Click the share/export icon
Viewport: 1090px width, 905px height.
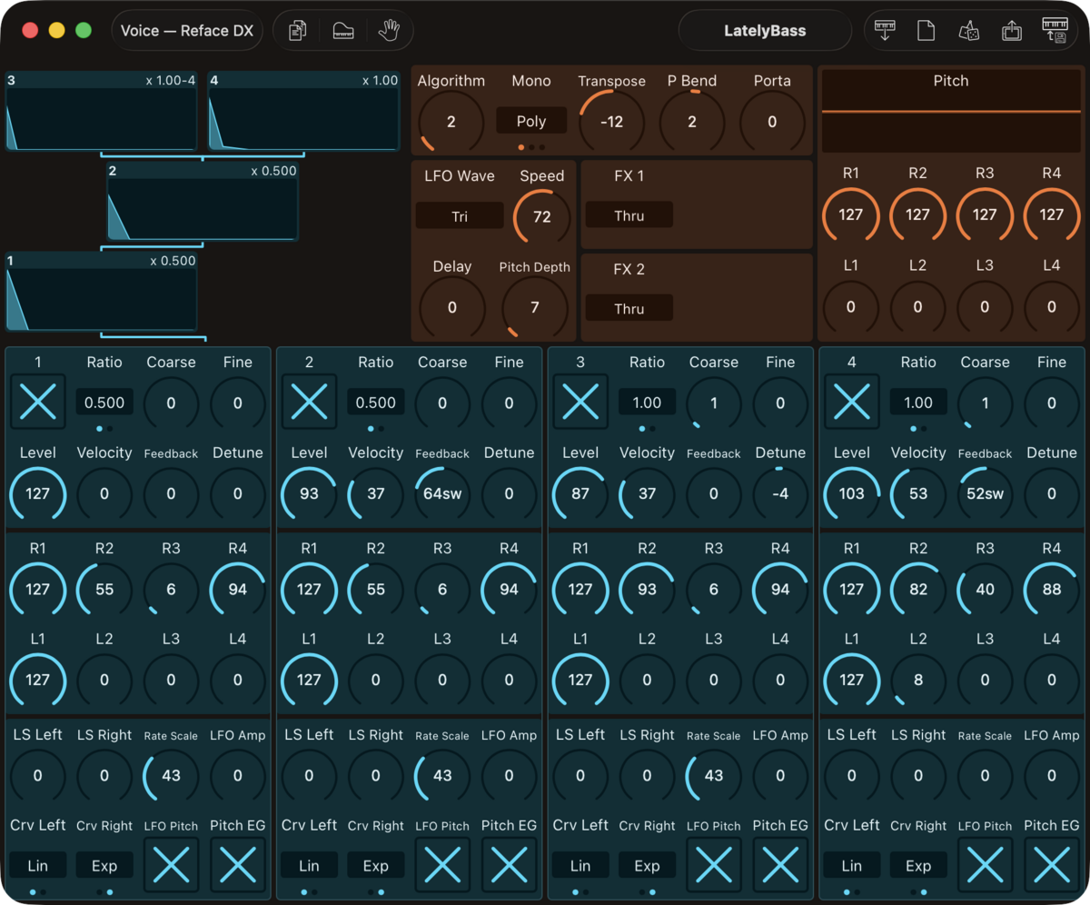(x=1012, y=31)
